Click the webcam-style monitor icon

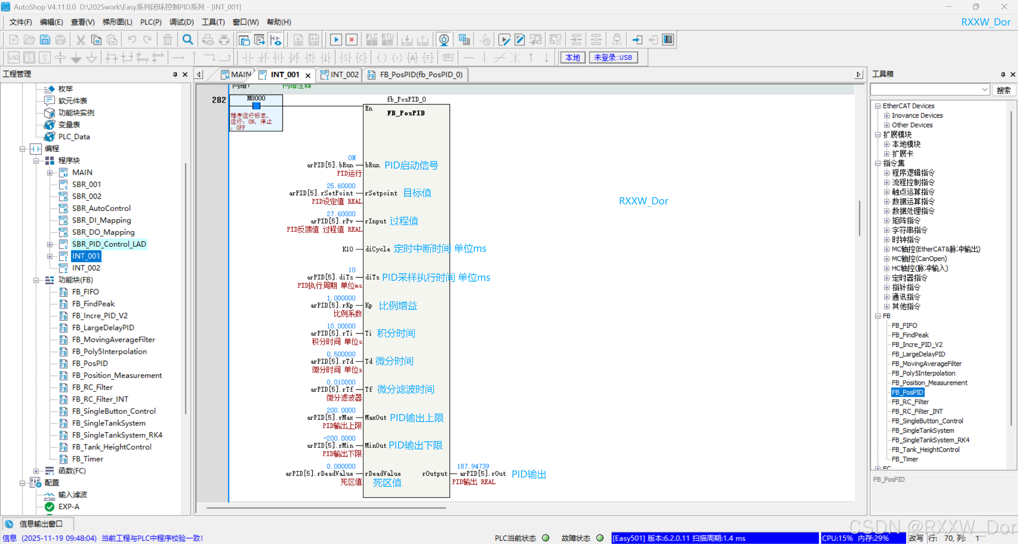tap(444, 40)
